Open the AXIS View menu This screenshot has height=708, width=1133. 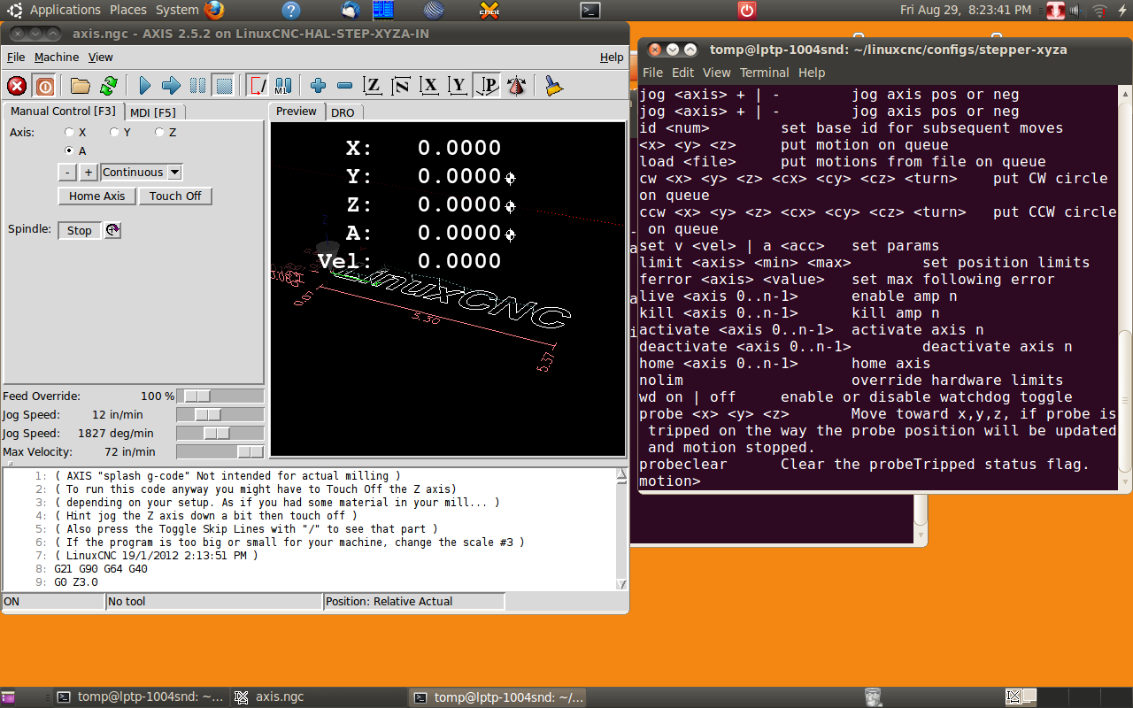click(101, 57)
